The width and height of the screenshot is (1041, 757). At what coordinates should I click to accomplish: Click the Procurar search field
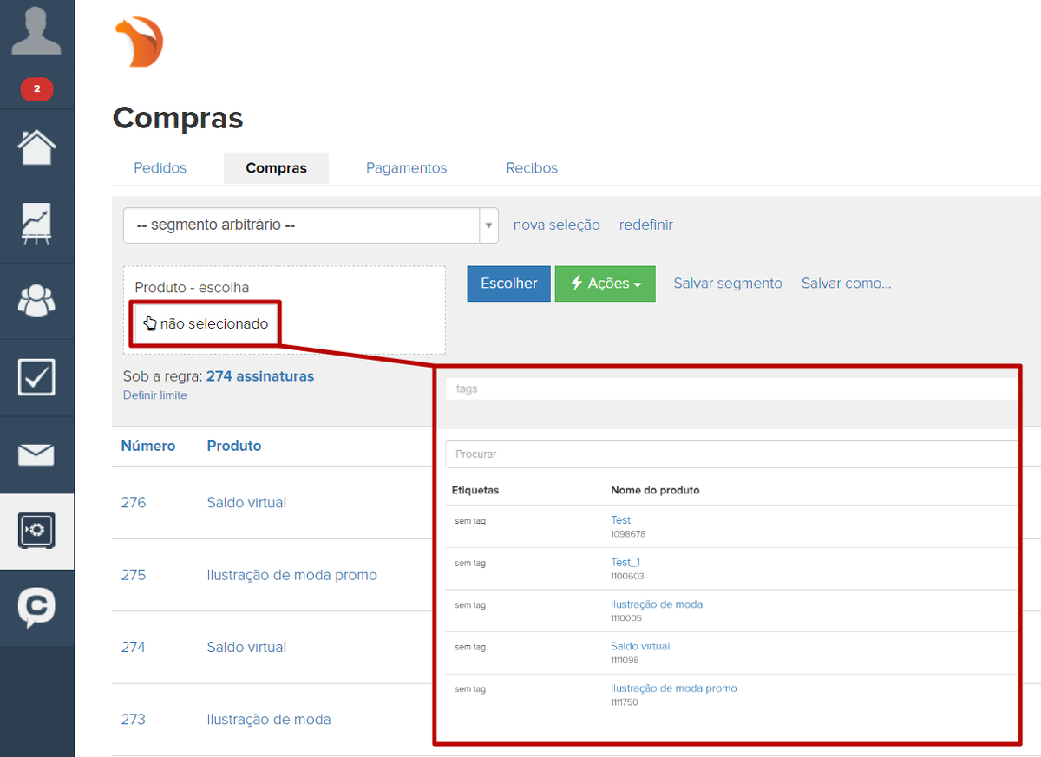pyautogui.click(x=729, y=454)
